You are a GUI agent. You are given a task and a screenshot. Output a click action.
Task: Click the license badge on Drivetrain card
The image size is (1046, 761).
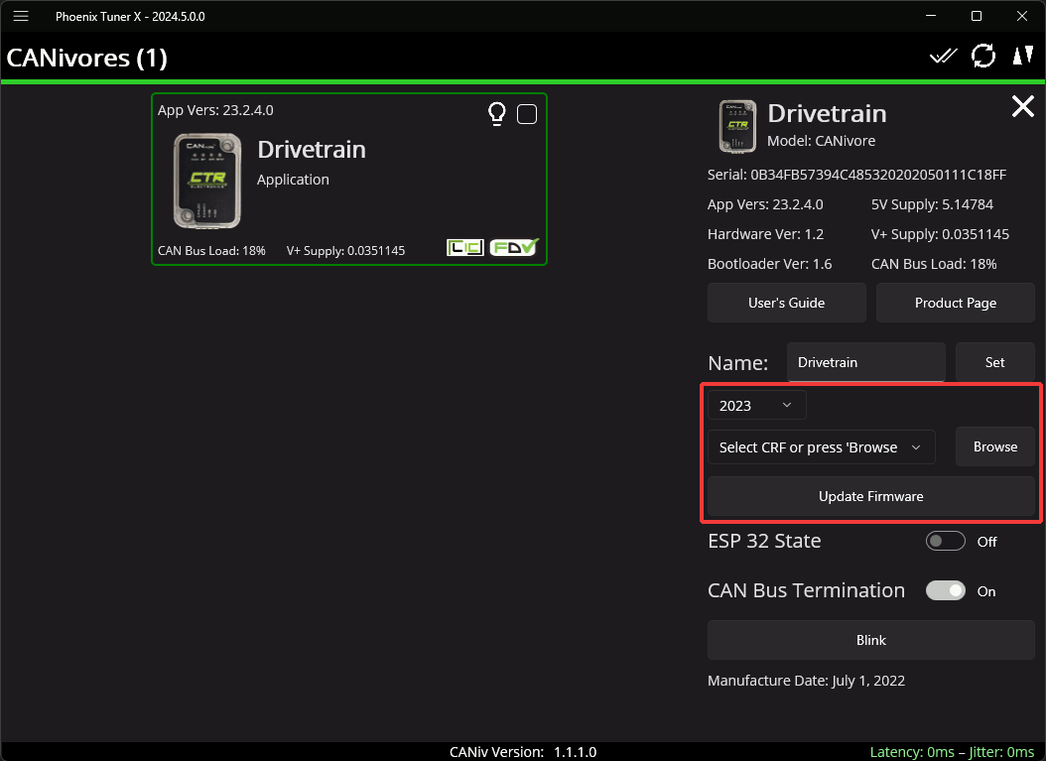tap(465, 248)
